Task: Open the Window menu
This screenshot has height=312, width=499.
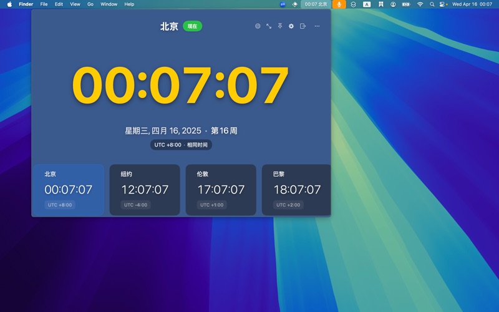Action: pyautogui.click(x=109, y=4)
